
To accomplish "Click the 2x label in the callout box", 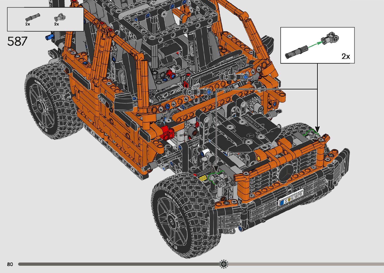I will point(346,56).
